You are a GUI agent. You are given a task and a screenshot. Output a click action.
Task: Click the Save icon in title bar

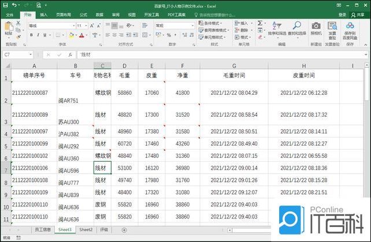click(5, 5)
